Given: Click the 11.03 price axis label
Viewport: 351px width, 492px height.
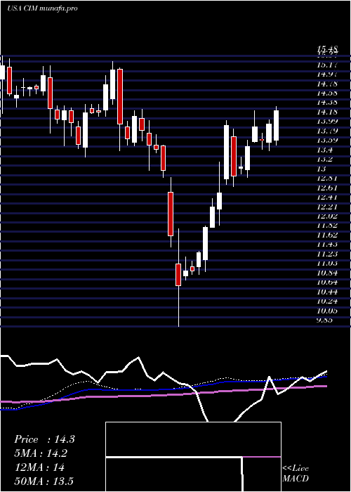Looking at the screenshot, I should point(327,264).
